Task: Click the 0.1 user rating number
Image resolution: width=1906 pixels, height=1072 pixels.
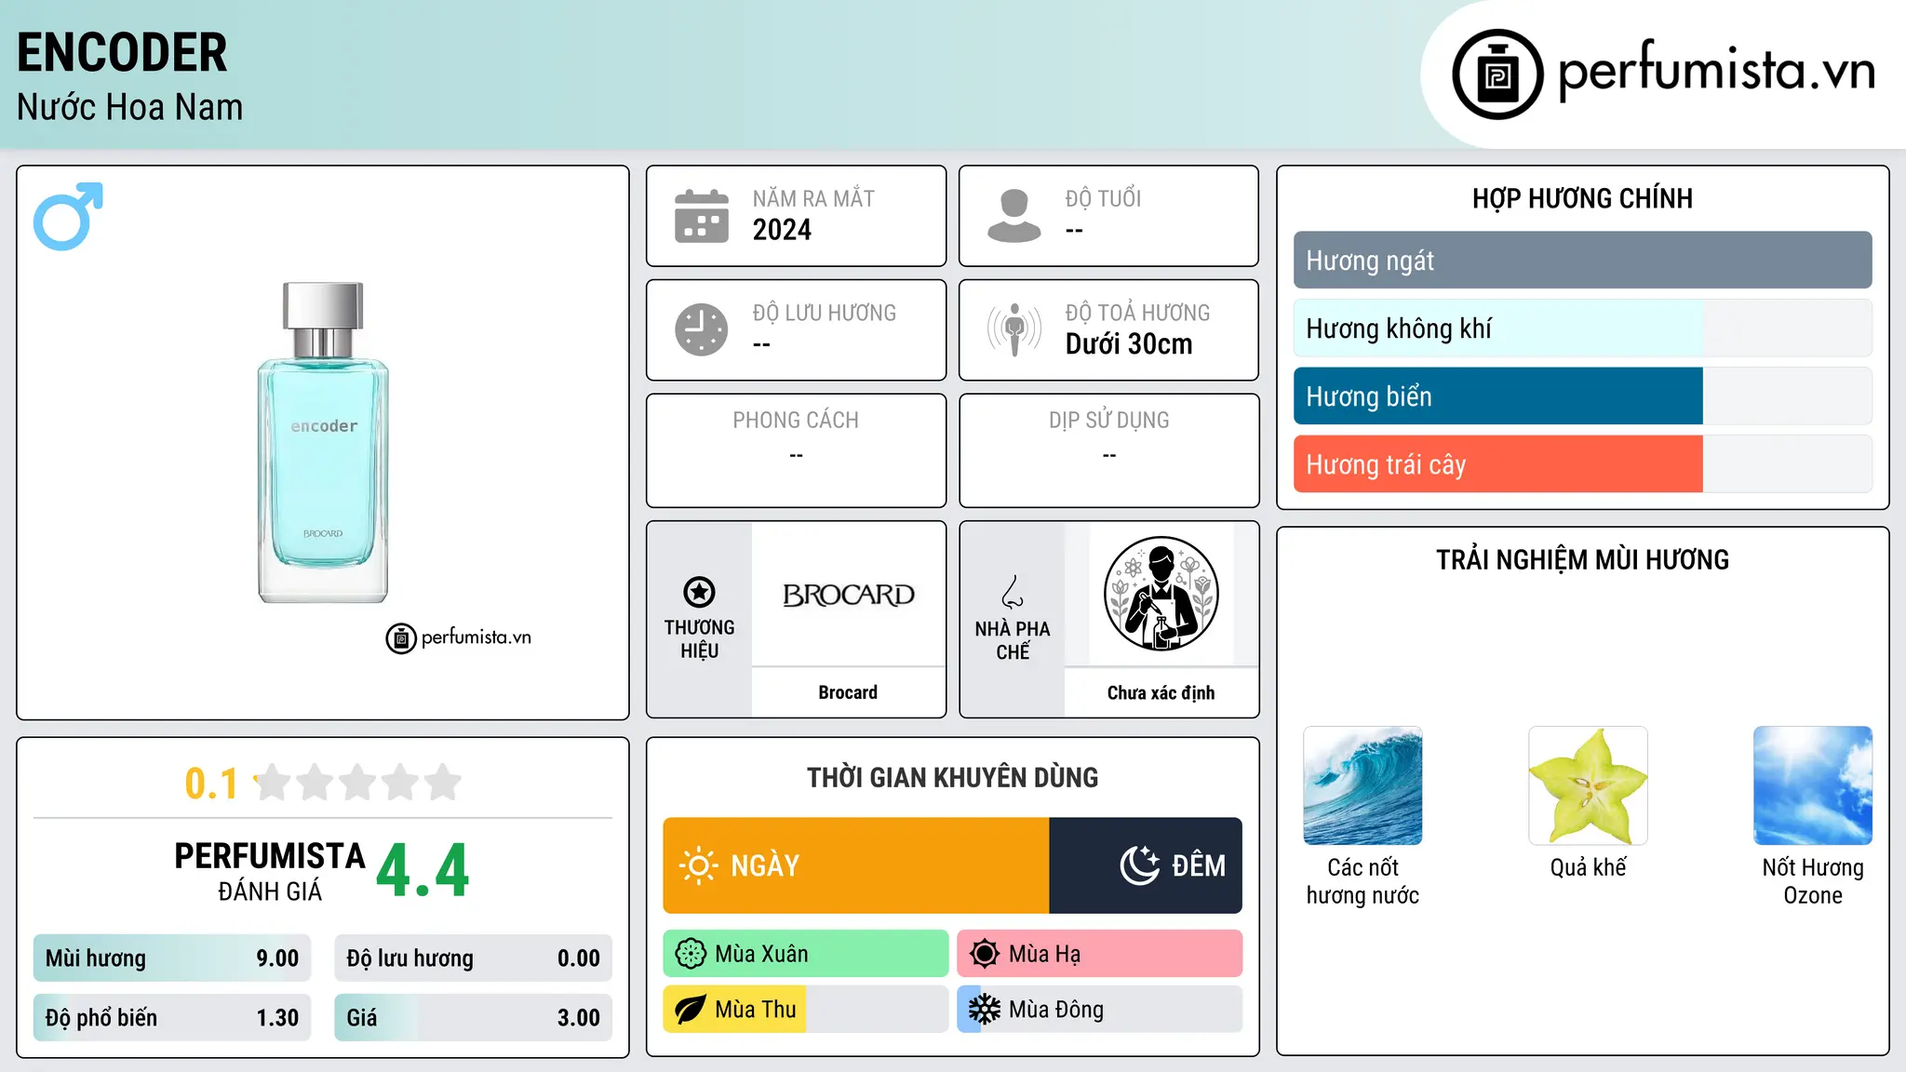Action: 211,784
